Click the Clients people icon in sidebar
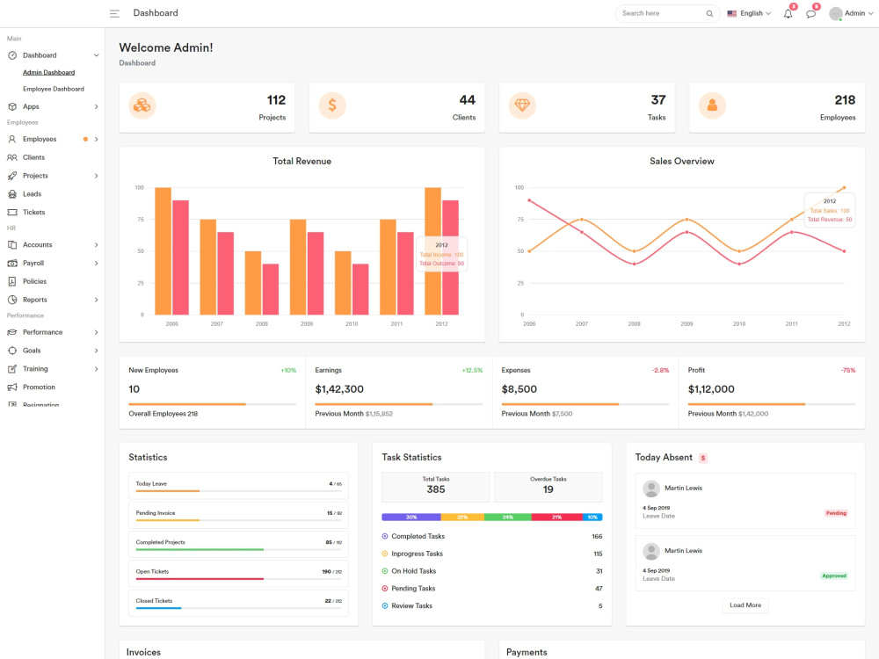This screenshot has height=659, width=879. [12, 157]
